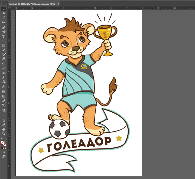Close the lion1.ai document tab
195x179 pixels.
[58, 4]
